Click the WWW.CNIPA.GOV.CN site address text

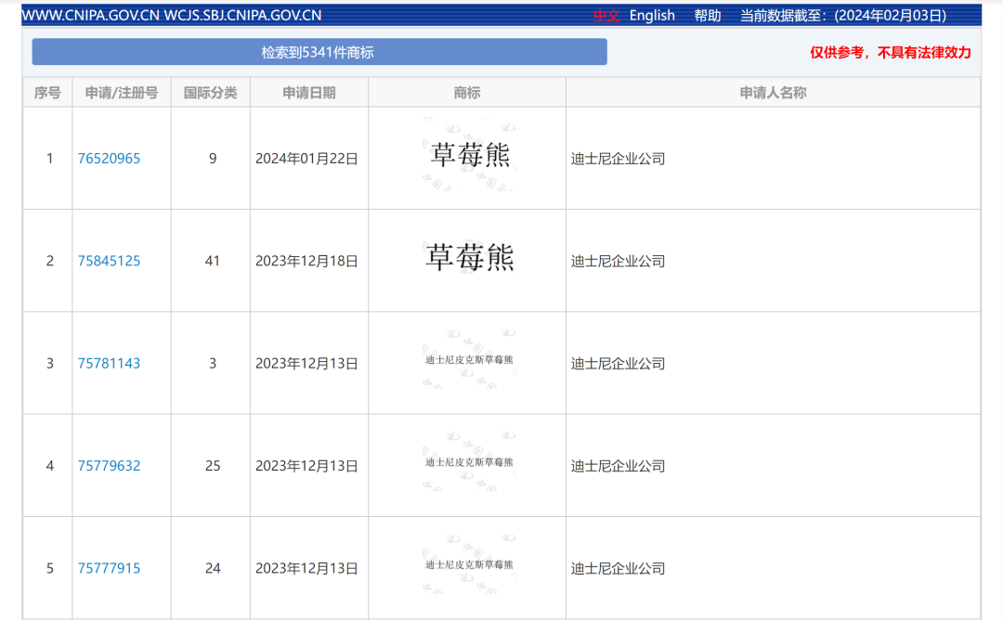[x=90, y=16]
